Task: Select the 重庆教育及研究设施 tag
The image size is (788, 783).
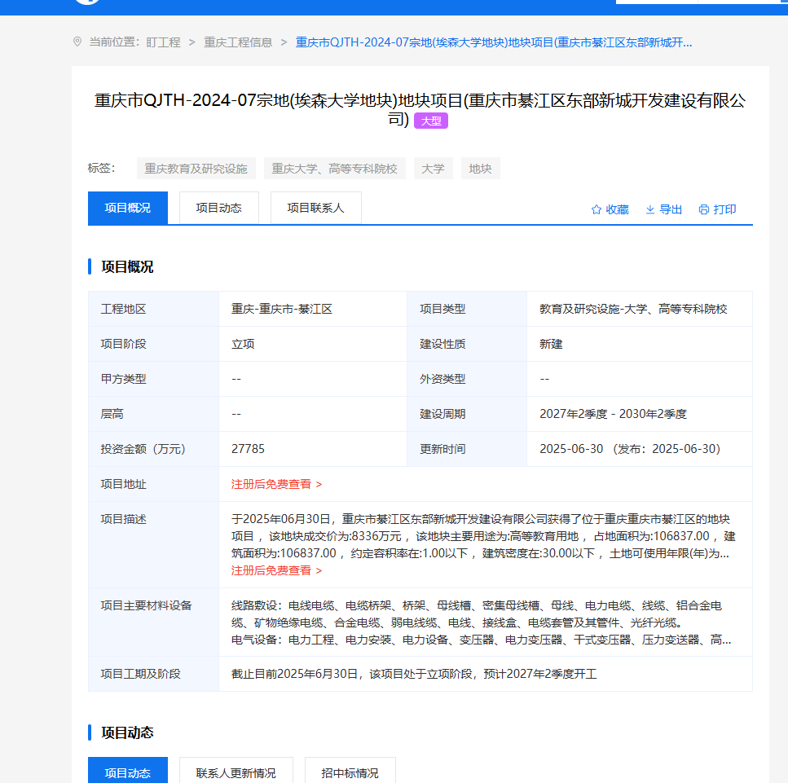Action: tap(196, 169)
